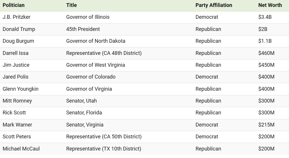Click the $3.4B net worth value
The height and width of the screenshot is (158, 289).
(265, 17)
